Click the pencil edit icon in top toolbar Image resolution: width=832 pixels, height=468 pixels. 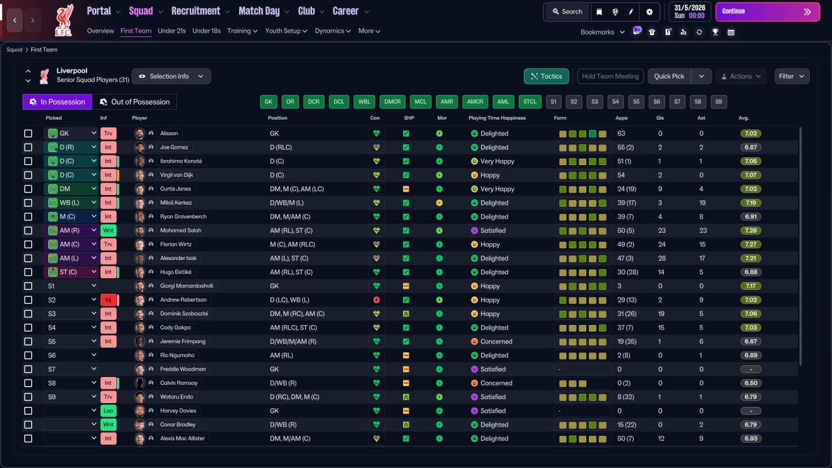pos(631,12)
